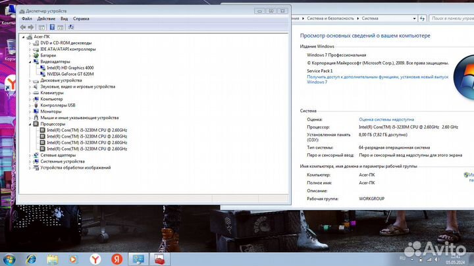Open Windows Explorer folder on taskbar

[x=52, y=259]
